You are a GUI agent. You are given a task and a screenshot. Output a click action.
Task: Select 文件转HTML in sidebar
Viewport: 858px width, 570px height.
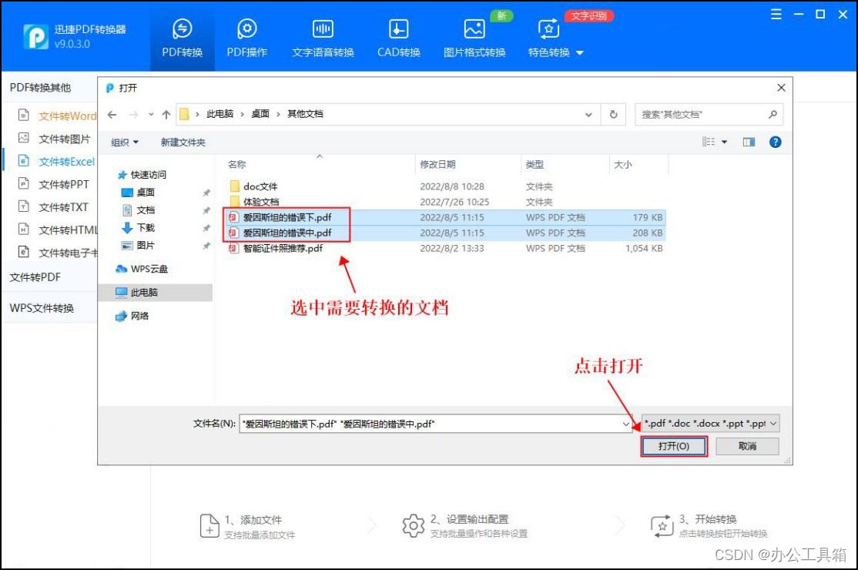coord(58,230)
